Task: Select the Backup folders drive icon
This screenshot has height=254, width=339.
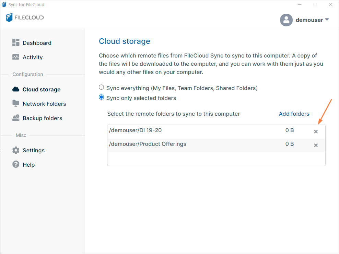Action: coord(16,118)
